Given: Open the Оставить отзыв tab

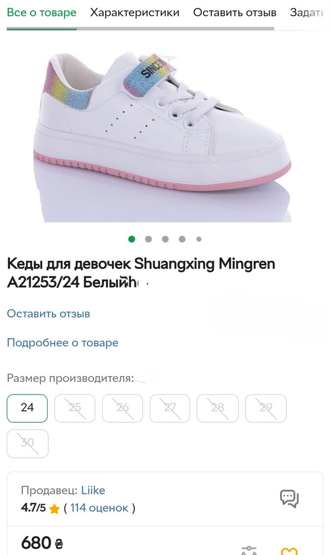Looking at the screenshot, I should click(235, 12).
